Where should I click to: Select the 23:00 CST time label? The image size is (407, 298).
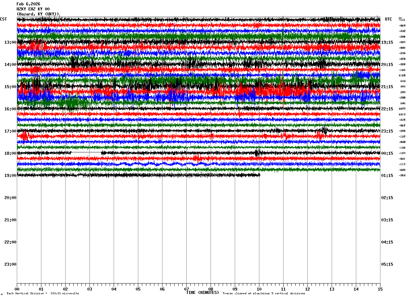[x=10, y=264]
